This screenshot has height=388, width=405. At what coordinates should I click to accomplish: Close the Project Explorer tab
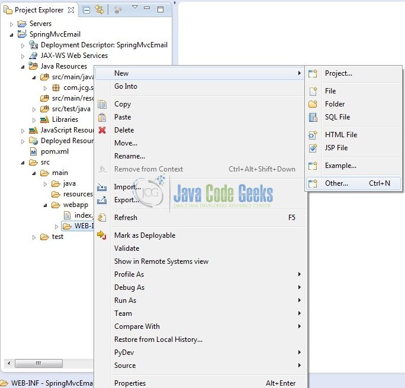[71, 10]
